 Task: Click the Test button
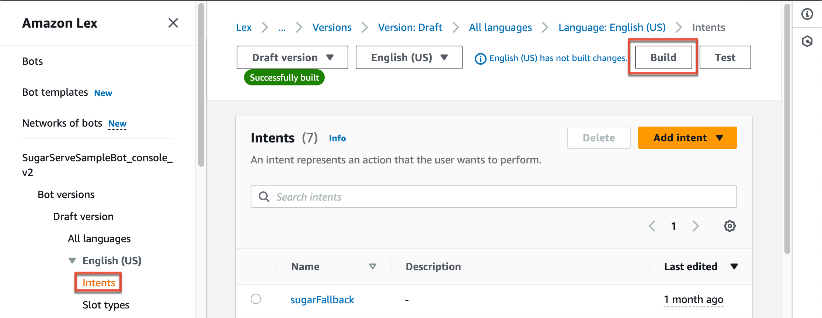725,57
